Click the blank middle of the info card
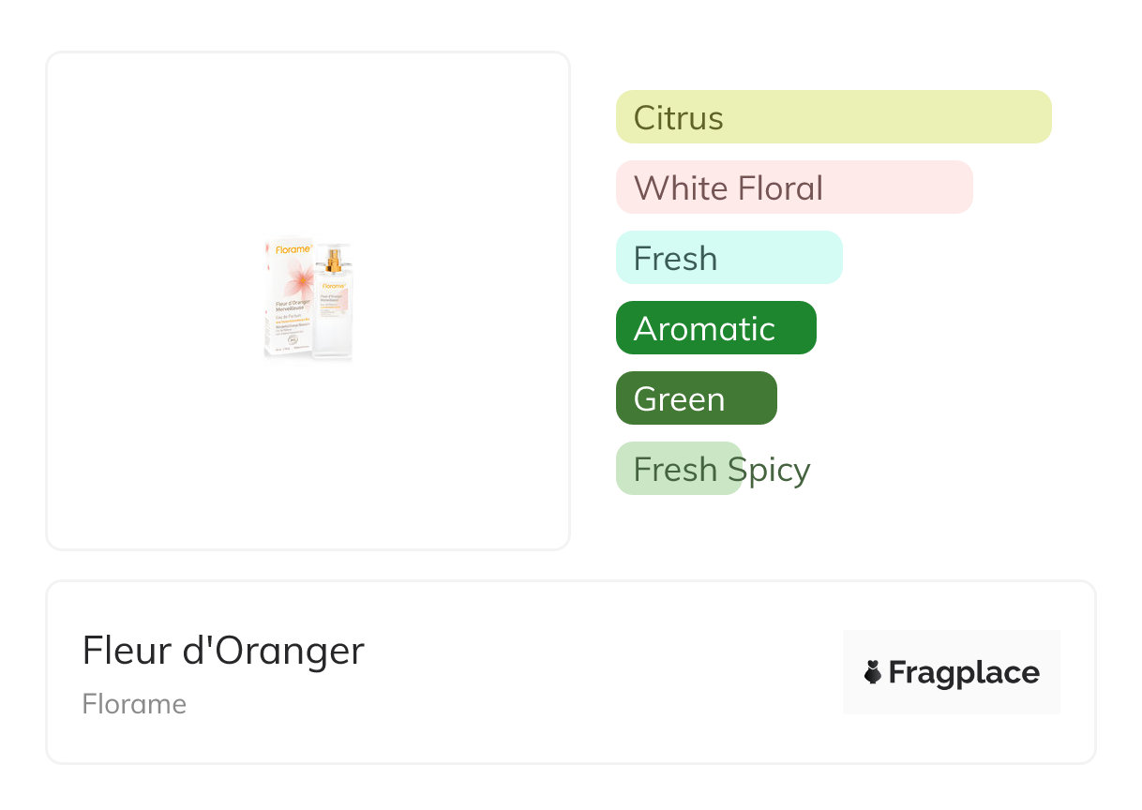1142x810 pixels. click(581, 672)
